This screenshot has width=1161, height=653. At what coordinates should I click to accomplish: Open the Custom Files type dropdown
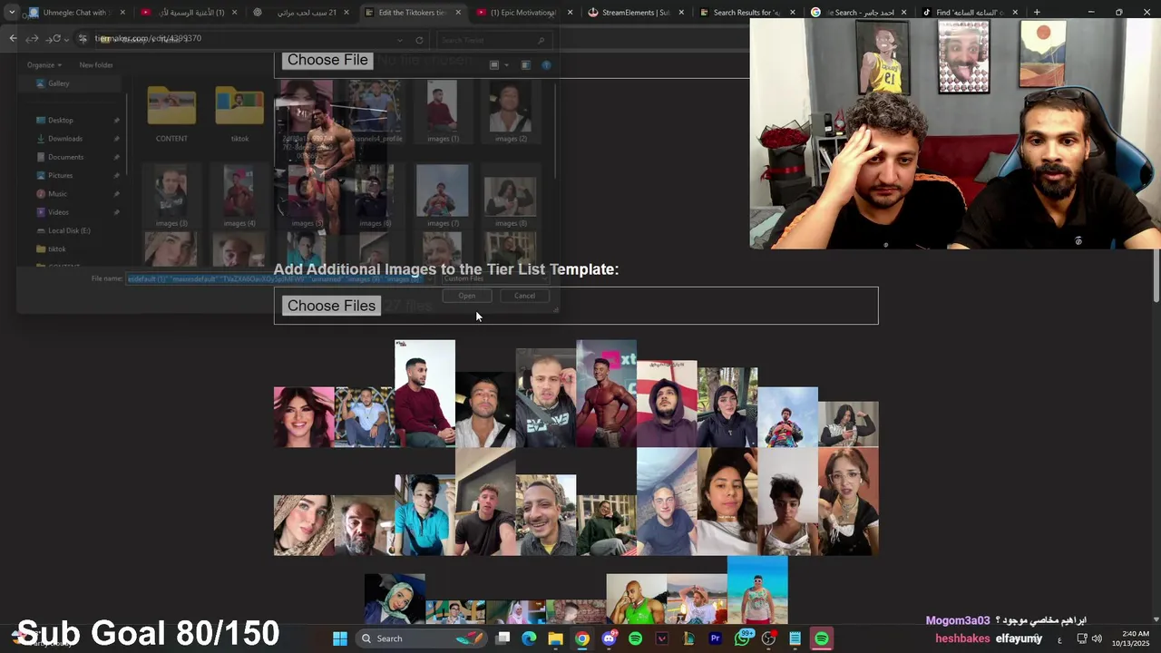click(x=494, y=278)
